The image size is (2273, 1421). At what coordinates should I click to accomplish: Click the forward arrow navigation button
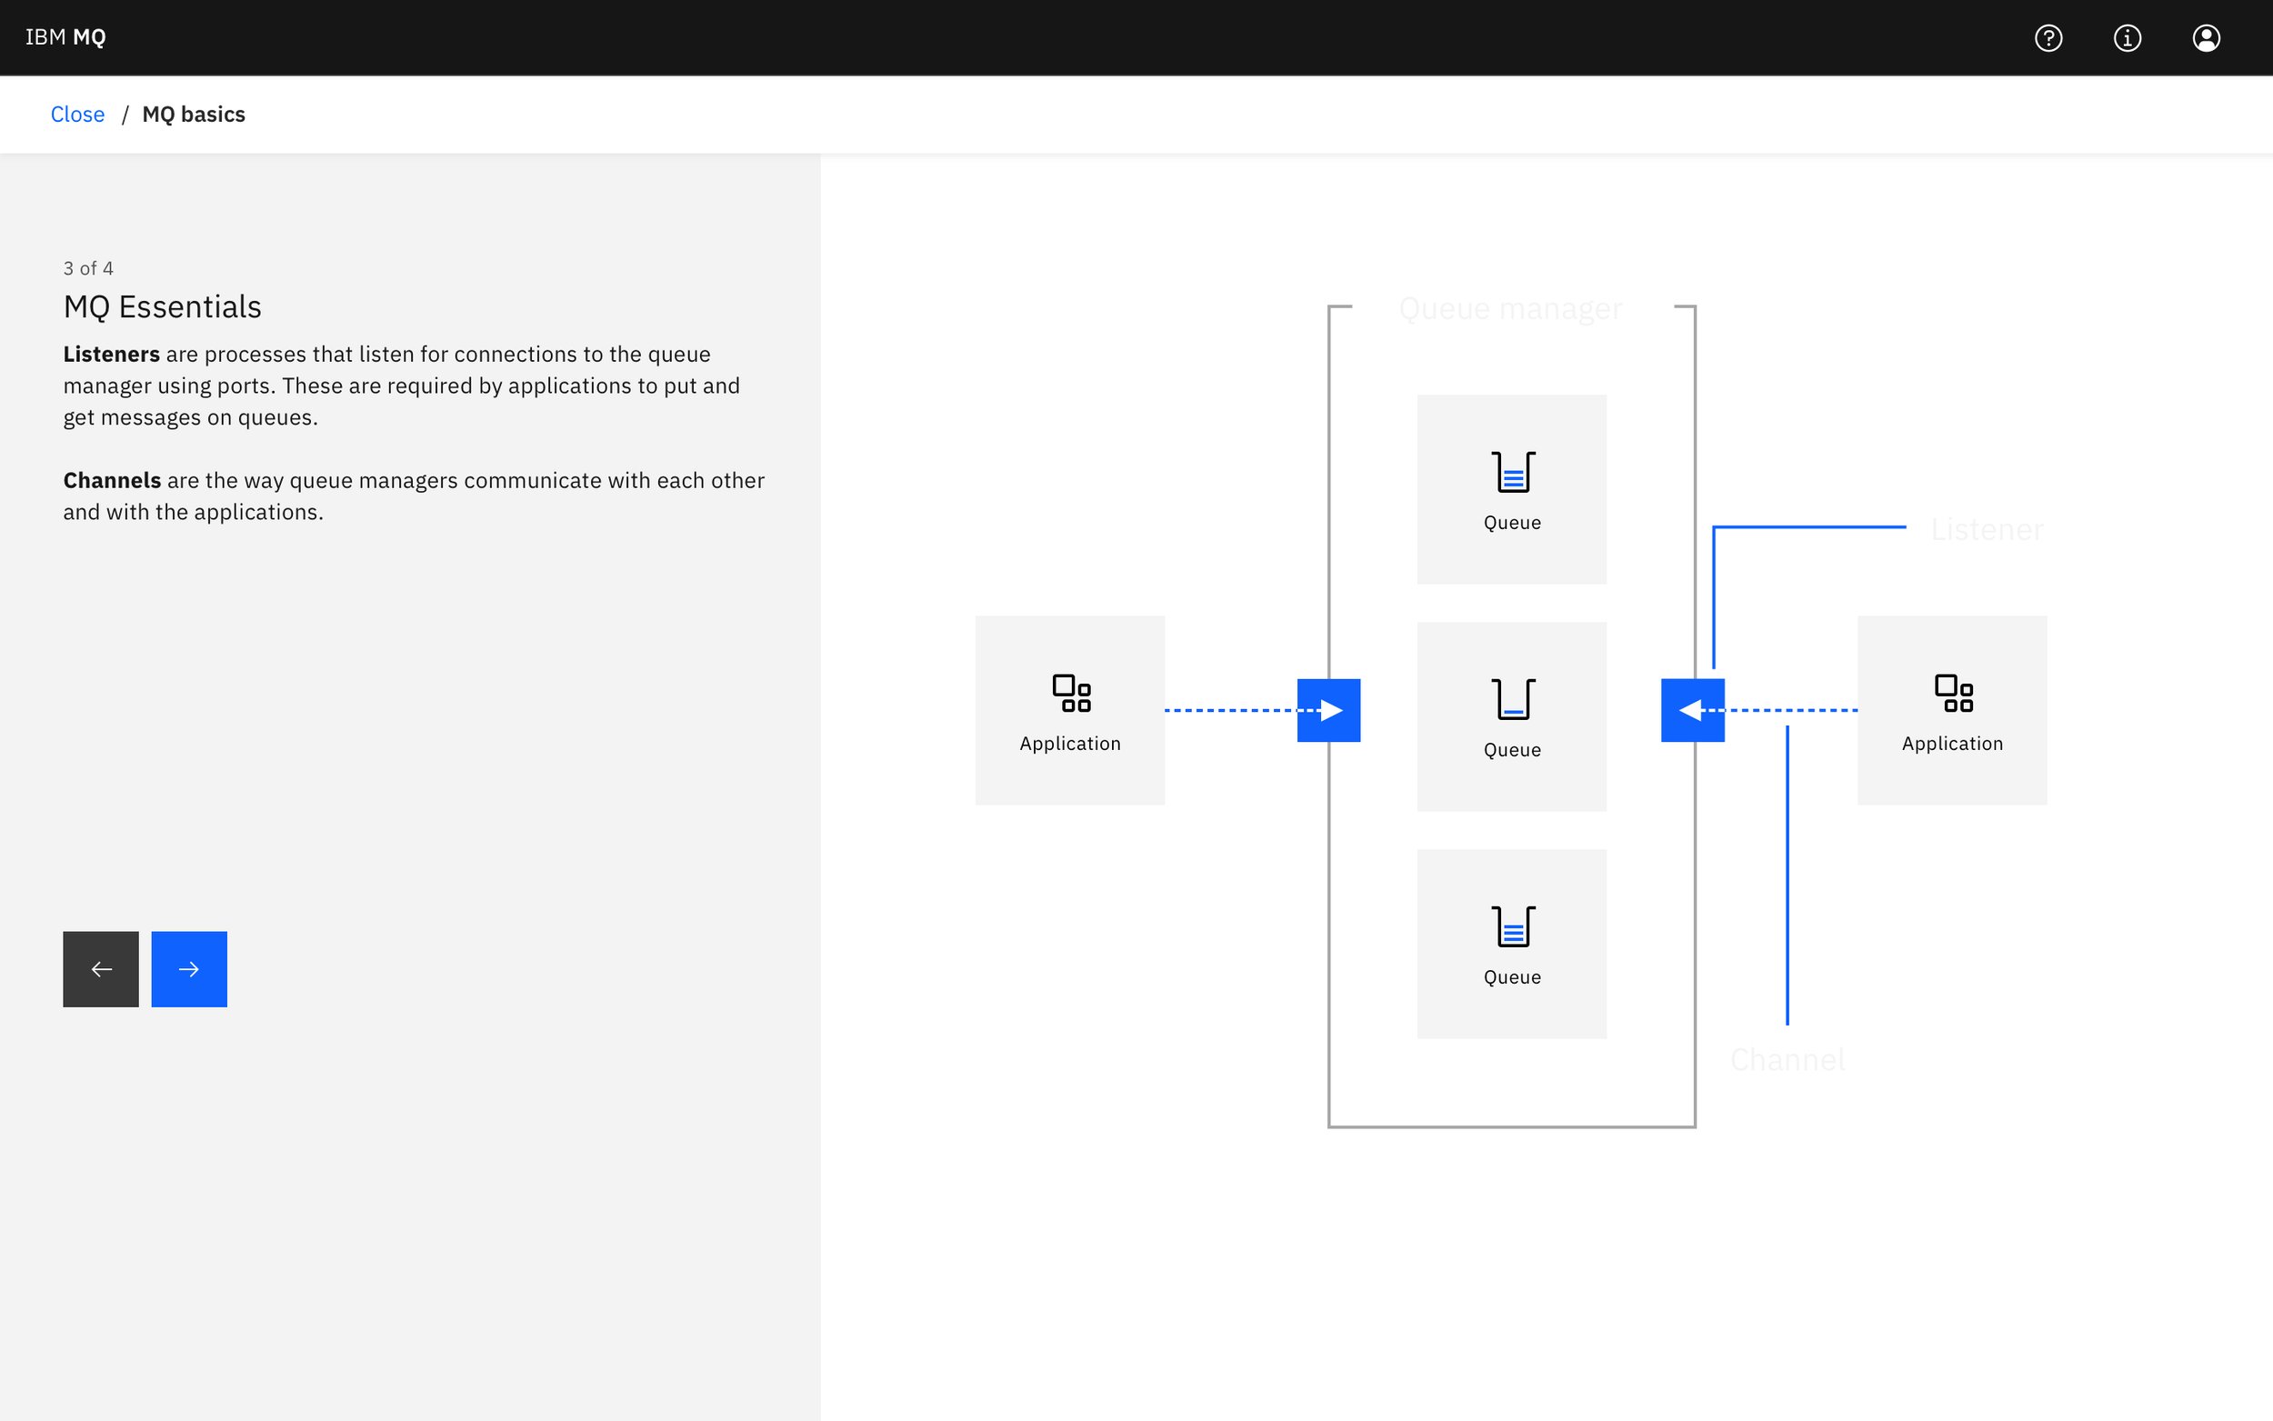(188, 967)
